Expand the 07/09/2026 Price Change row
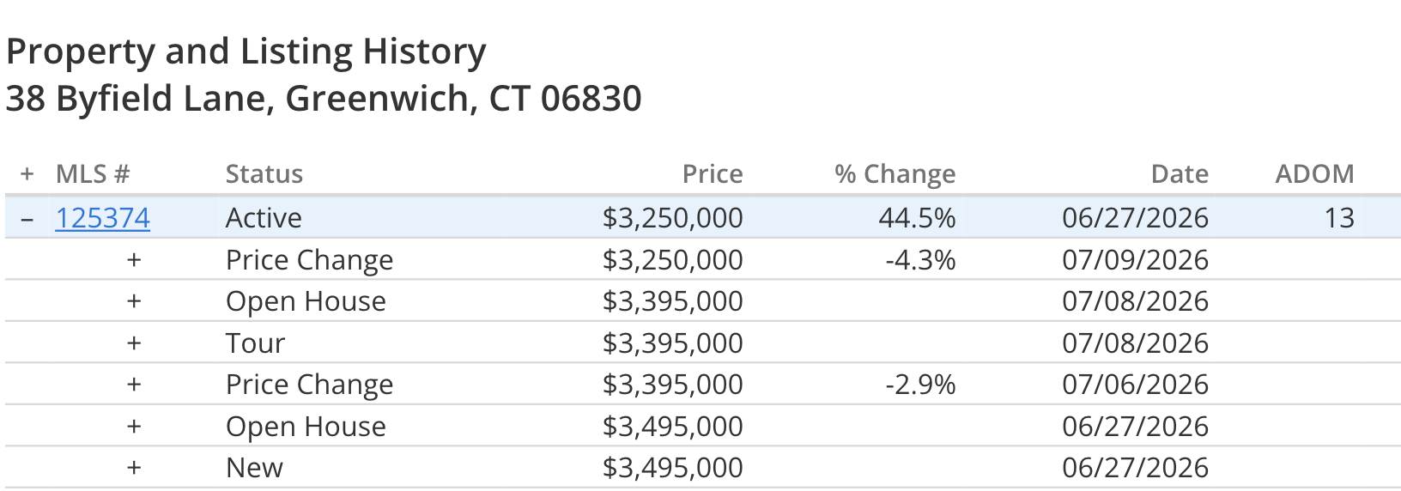1401x491 pixels. click(134, 260)
